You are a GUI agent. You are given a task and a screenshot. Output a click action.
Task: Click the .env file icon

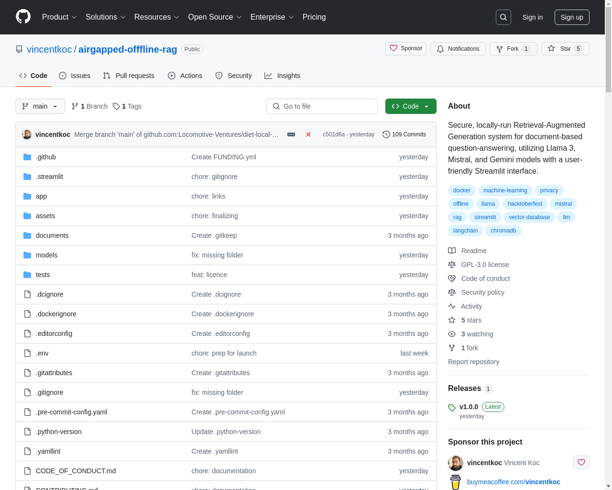point(27,353)
